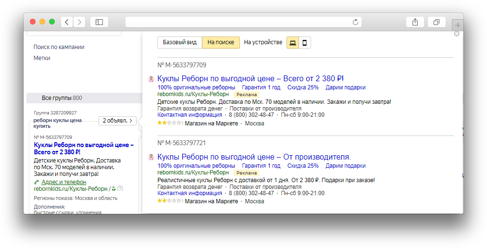The width and height of the screenshot is (487, 248).
Task: Click group name реборн куклы цена купить
Action: pyautogui.click(x=58, y=123)
